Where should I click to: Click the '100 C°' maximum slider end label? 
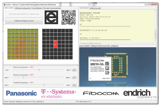tap(68, 78)
